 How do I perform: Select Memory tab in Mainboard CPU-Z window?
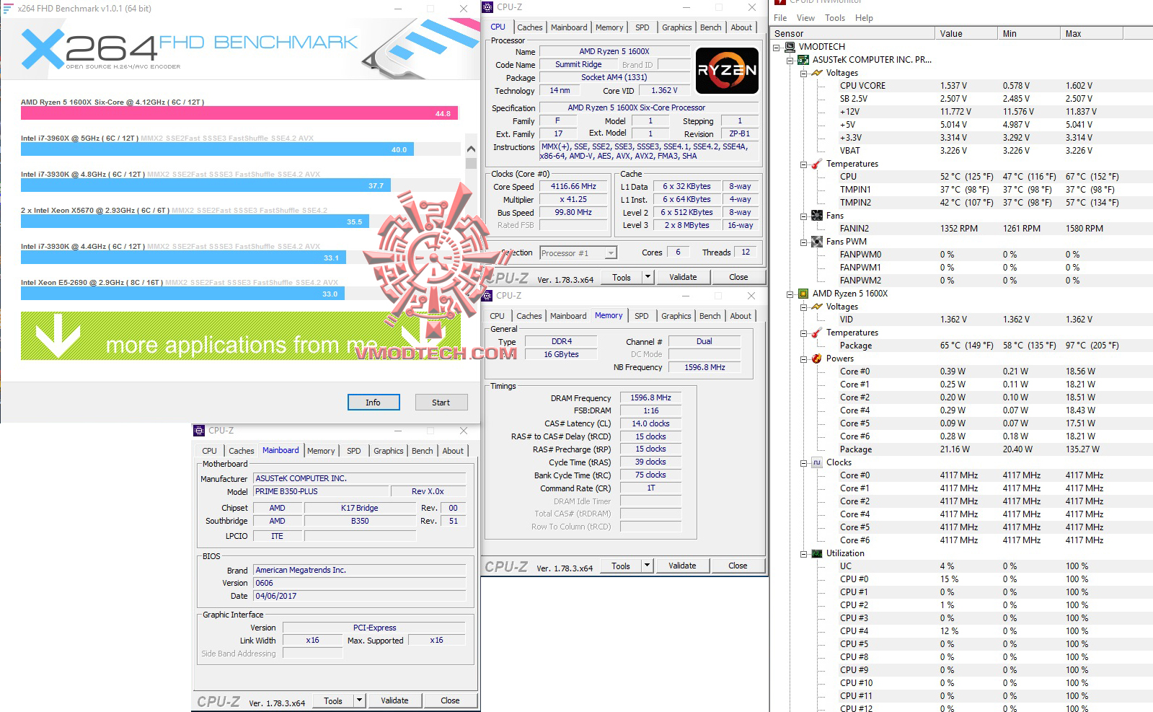[321, 451]
